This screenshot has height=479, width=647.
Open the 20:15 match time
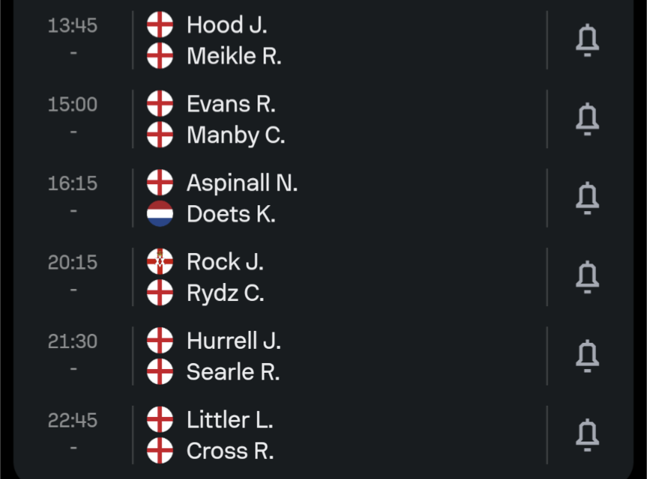[73, 262]
